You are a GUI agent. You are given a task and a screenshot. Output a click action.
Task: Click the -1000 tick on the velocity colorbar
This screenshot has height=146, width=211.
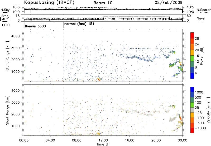point(200,128)
